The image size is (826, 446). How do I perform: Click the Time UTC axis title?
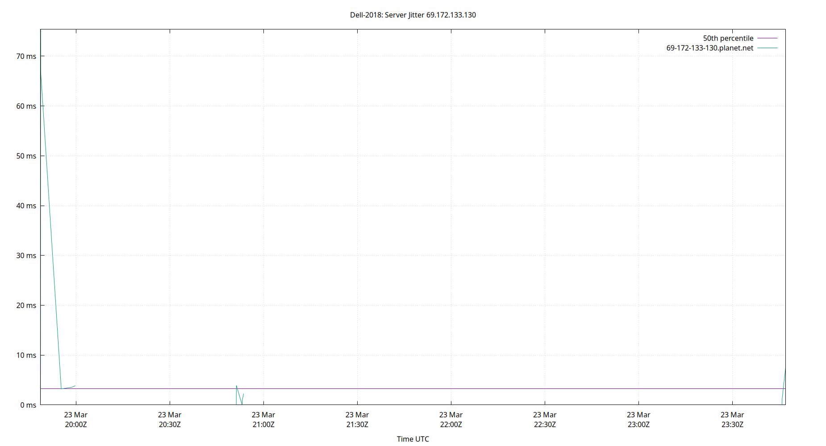click(x=413, y=439)
